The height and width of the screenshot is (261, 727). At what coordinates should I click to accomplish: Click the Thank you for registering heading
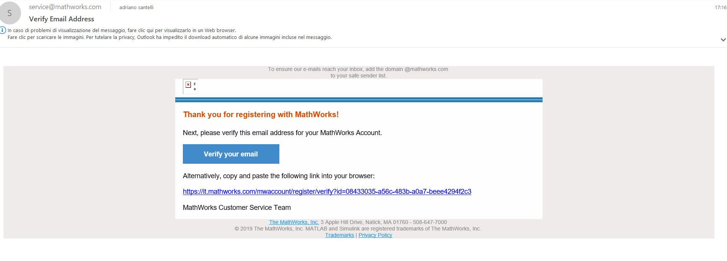pos(261,114)
